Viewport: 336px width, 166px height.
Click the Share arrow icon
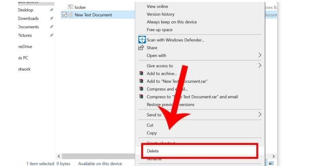coord(141,48)
